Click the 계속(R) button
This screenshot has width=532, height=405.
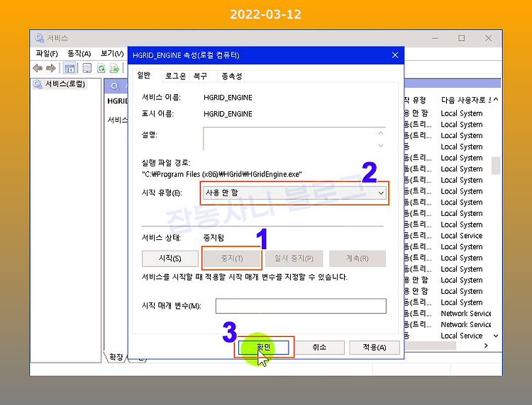pos(358,258)
